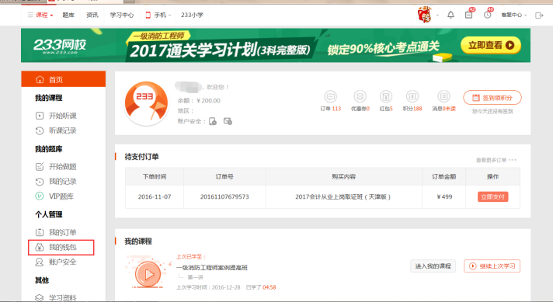553x302 pixels.
Task: Click 立即查看 banner button
Action: pyautogui.click(x=491, y=45)
